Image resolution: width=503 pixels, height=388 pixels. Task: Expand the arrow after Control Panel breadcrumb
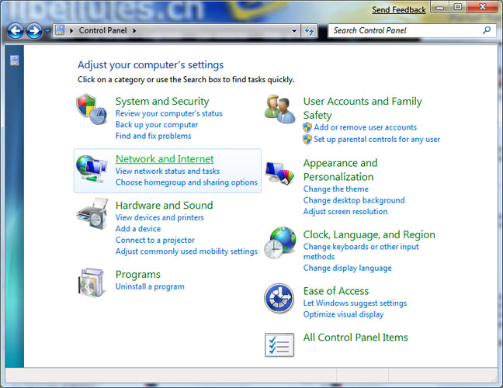coord(135,31)
